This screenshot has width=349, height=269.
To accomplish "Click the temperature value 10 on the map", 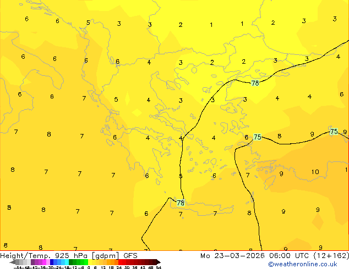I will click(x=315, y=172).
